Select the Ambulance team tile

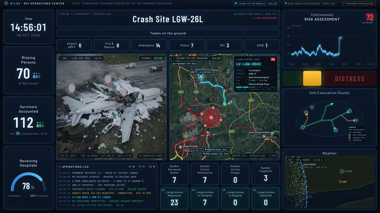click(149, 45)
